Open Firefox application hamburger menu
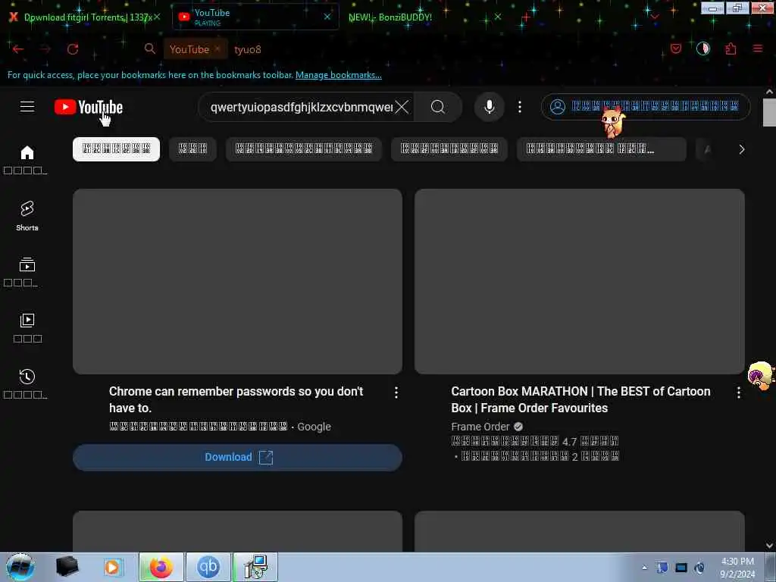776x582 pixels. (758, 48)
